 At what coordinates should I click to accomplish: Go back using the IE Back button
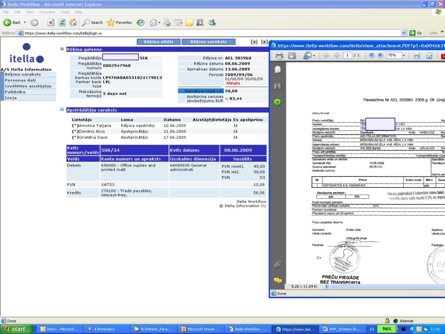point(12,23)
